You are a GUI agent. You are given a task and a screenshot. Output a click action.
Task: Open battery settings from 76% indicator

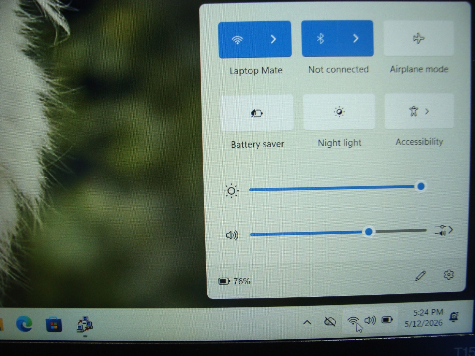tap(234, 281)
